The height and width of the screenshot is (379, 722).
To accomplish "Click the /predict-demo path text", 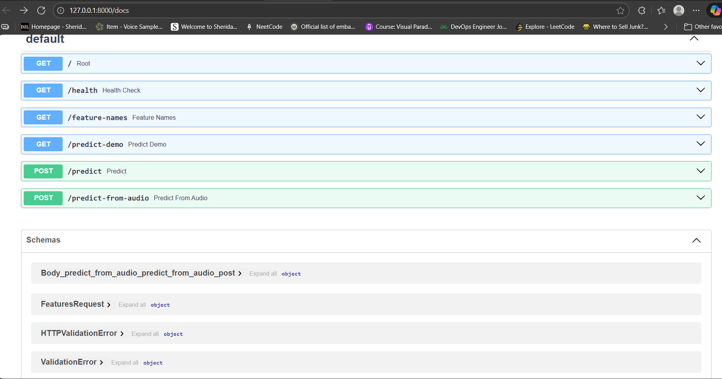I will (x=95, y=145).
